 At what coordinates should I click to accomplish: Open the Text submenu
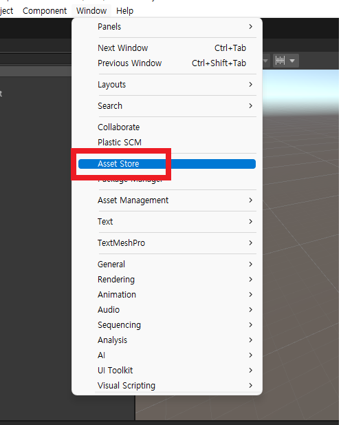tap(167, 221)
